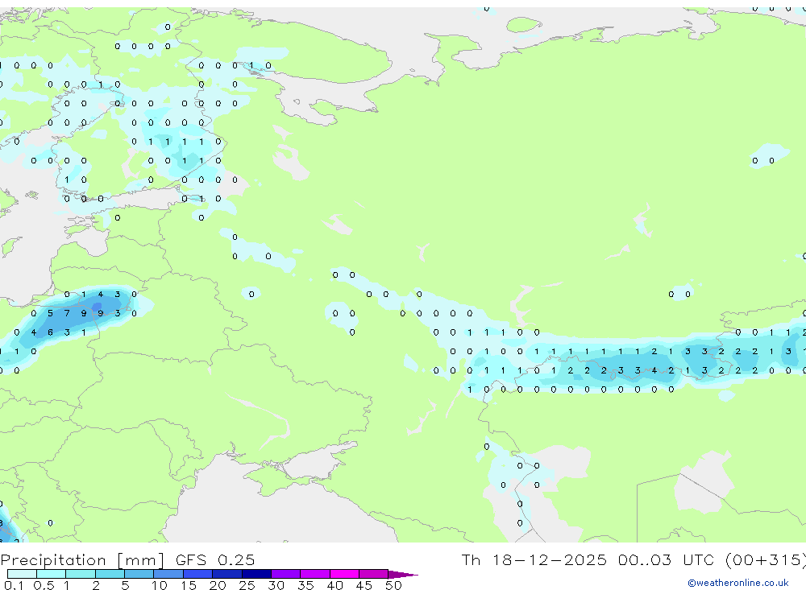
Task: Click the legend label '0.1'
Action: (14, 585)
